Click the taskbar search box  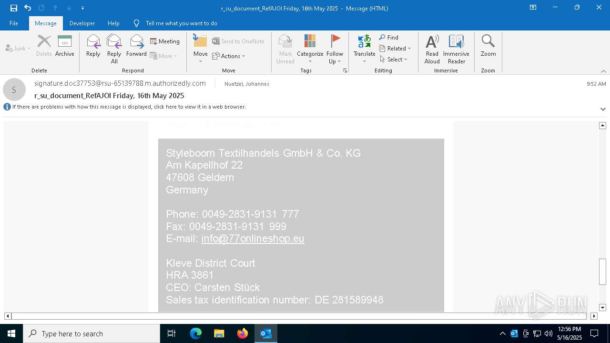91,333
